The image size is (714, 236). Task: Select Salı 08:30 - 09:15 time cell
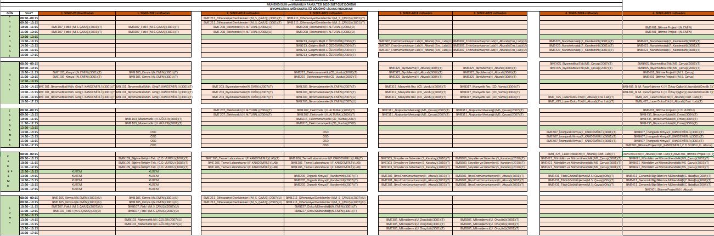click(x=29, y=63)
